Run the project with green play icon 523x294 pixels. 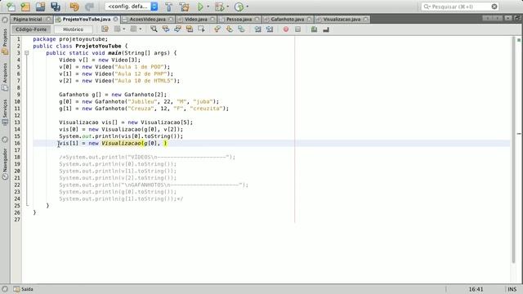200,7
